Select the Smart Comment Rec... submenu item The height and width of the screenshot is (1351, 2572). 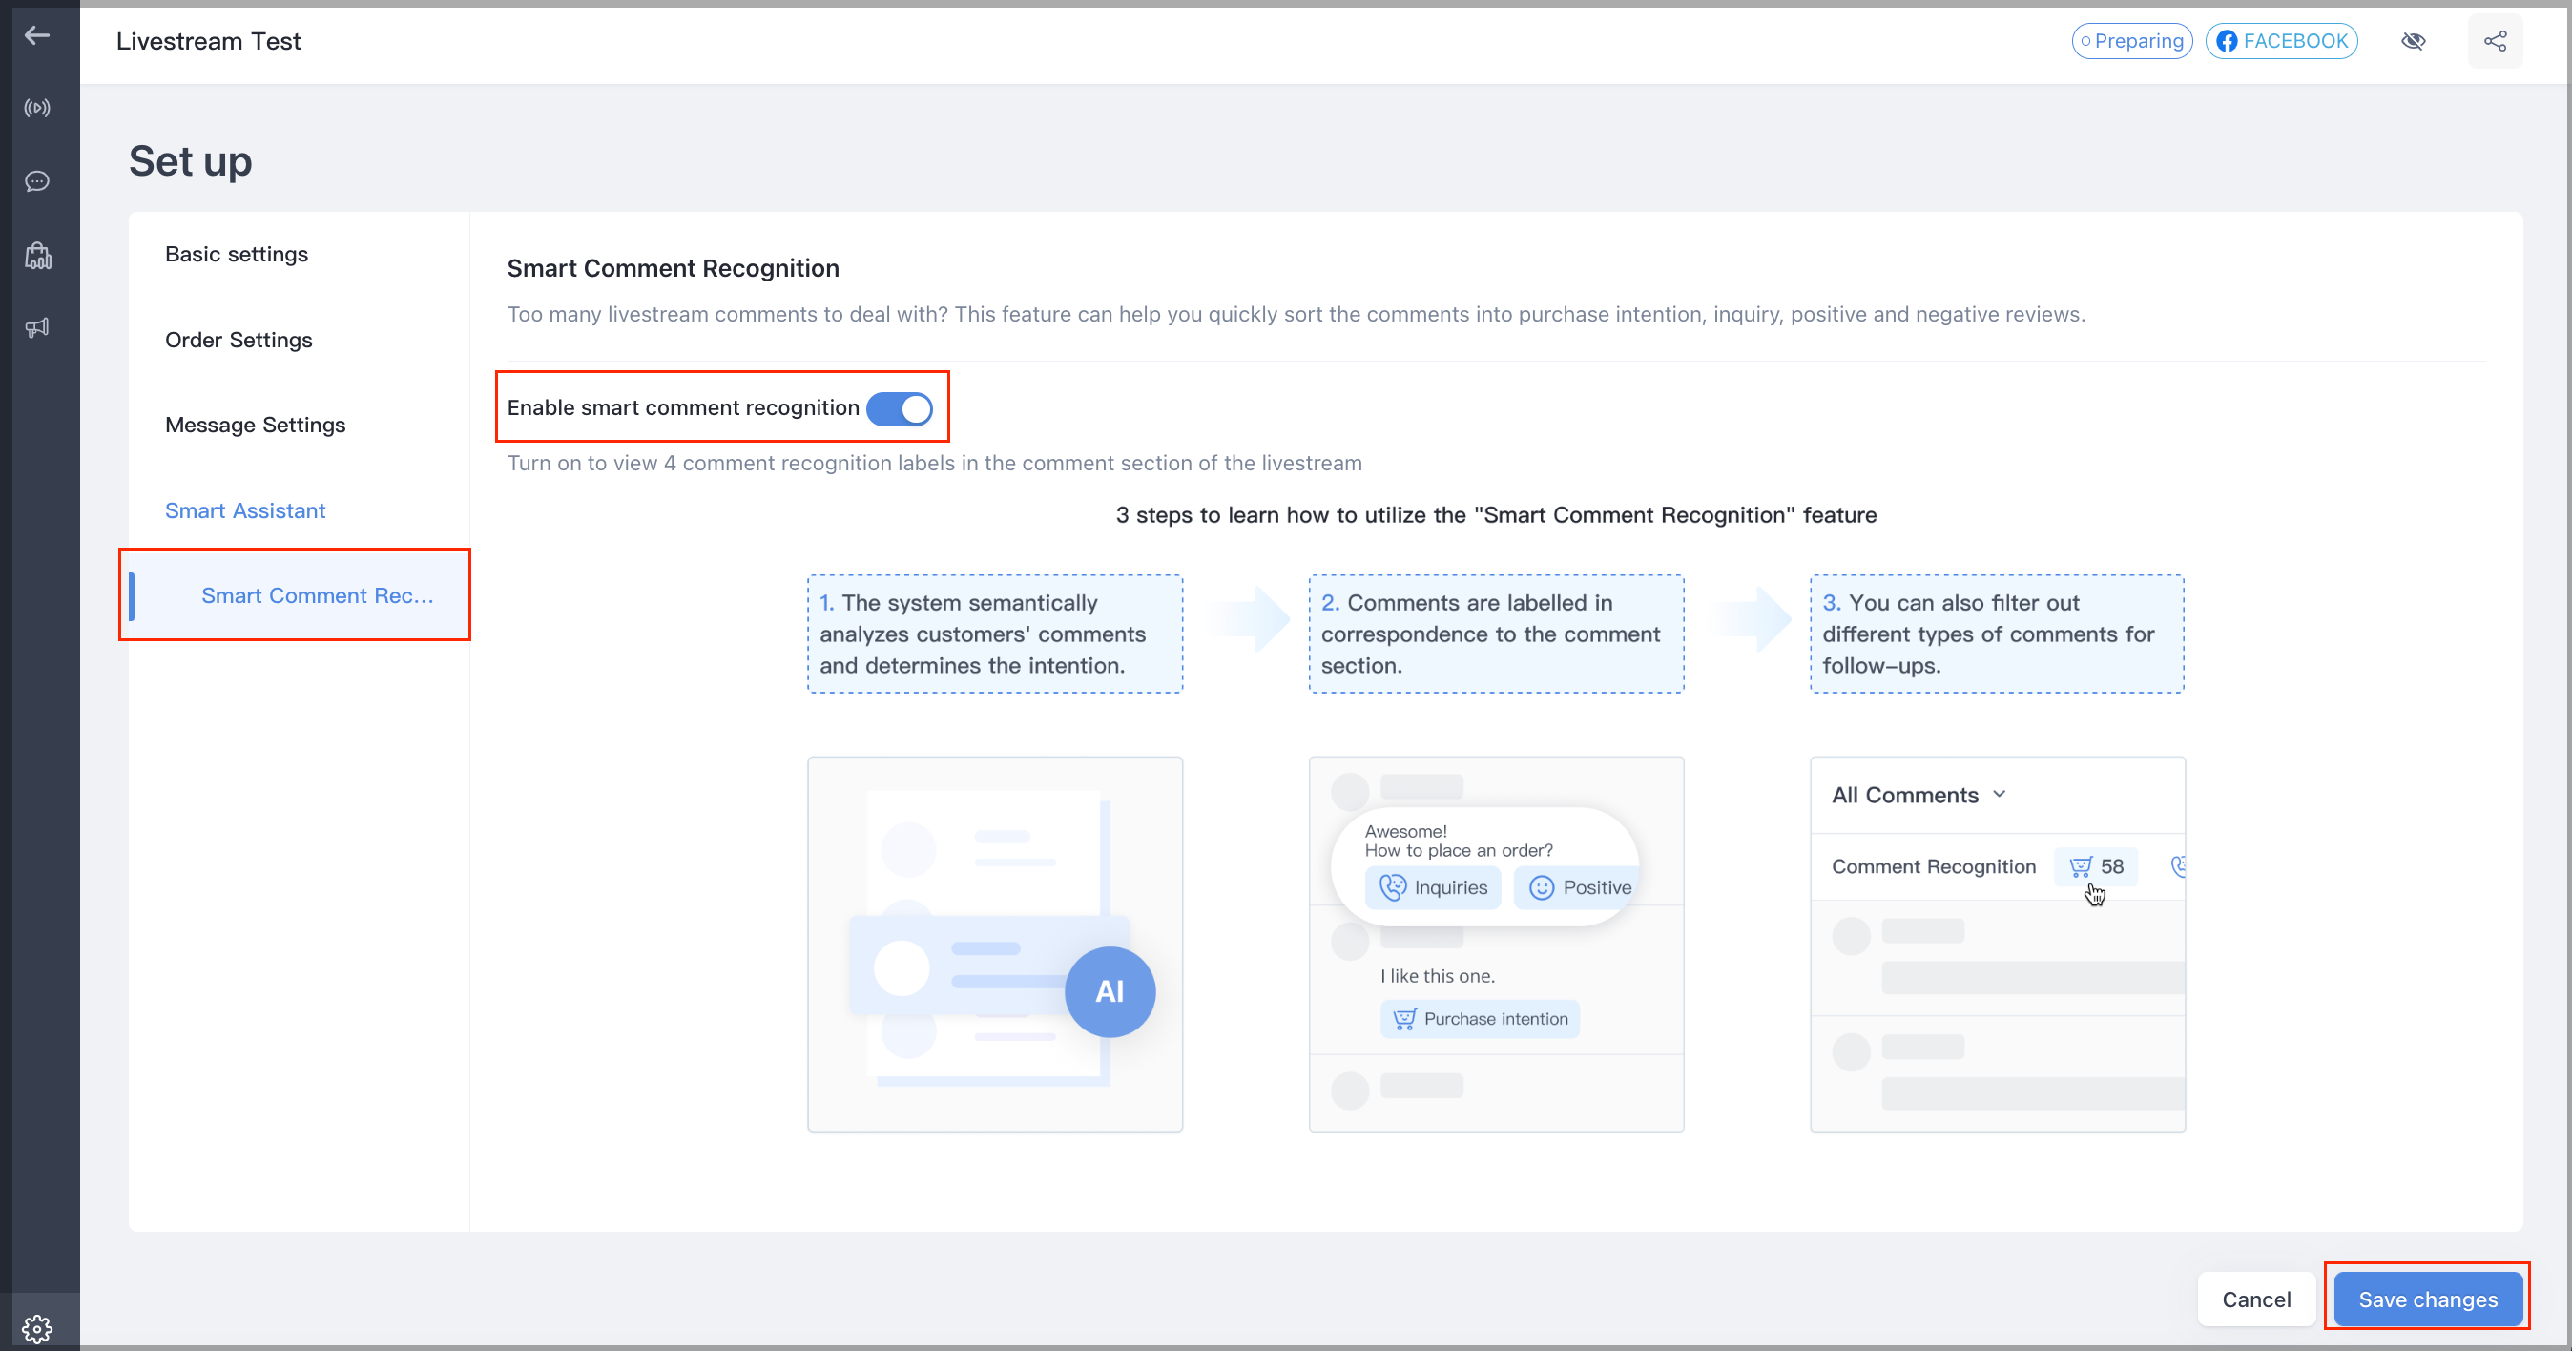coord(317,595)
